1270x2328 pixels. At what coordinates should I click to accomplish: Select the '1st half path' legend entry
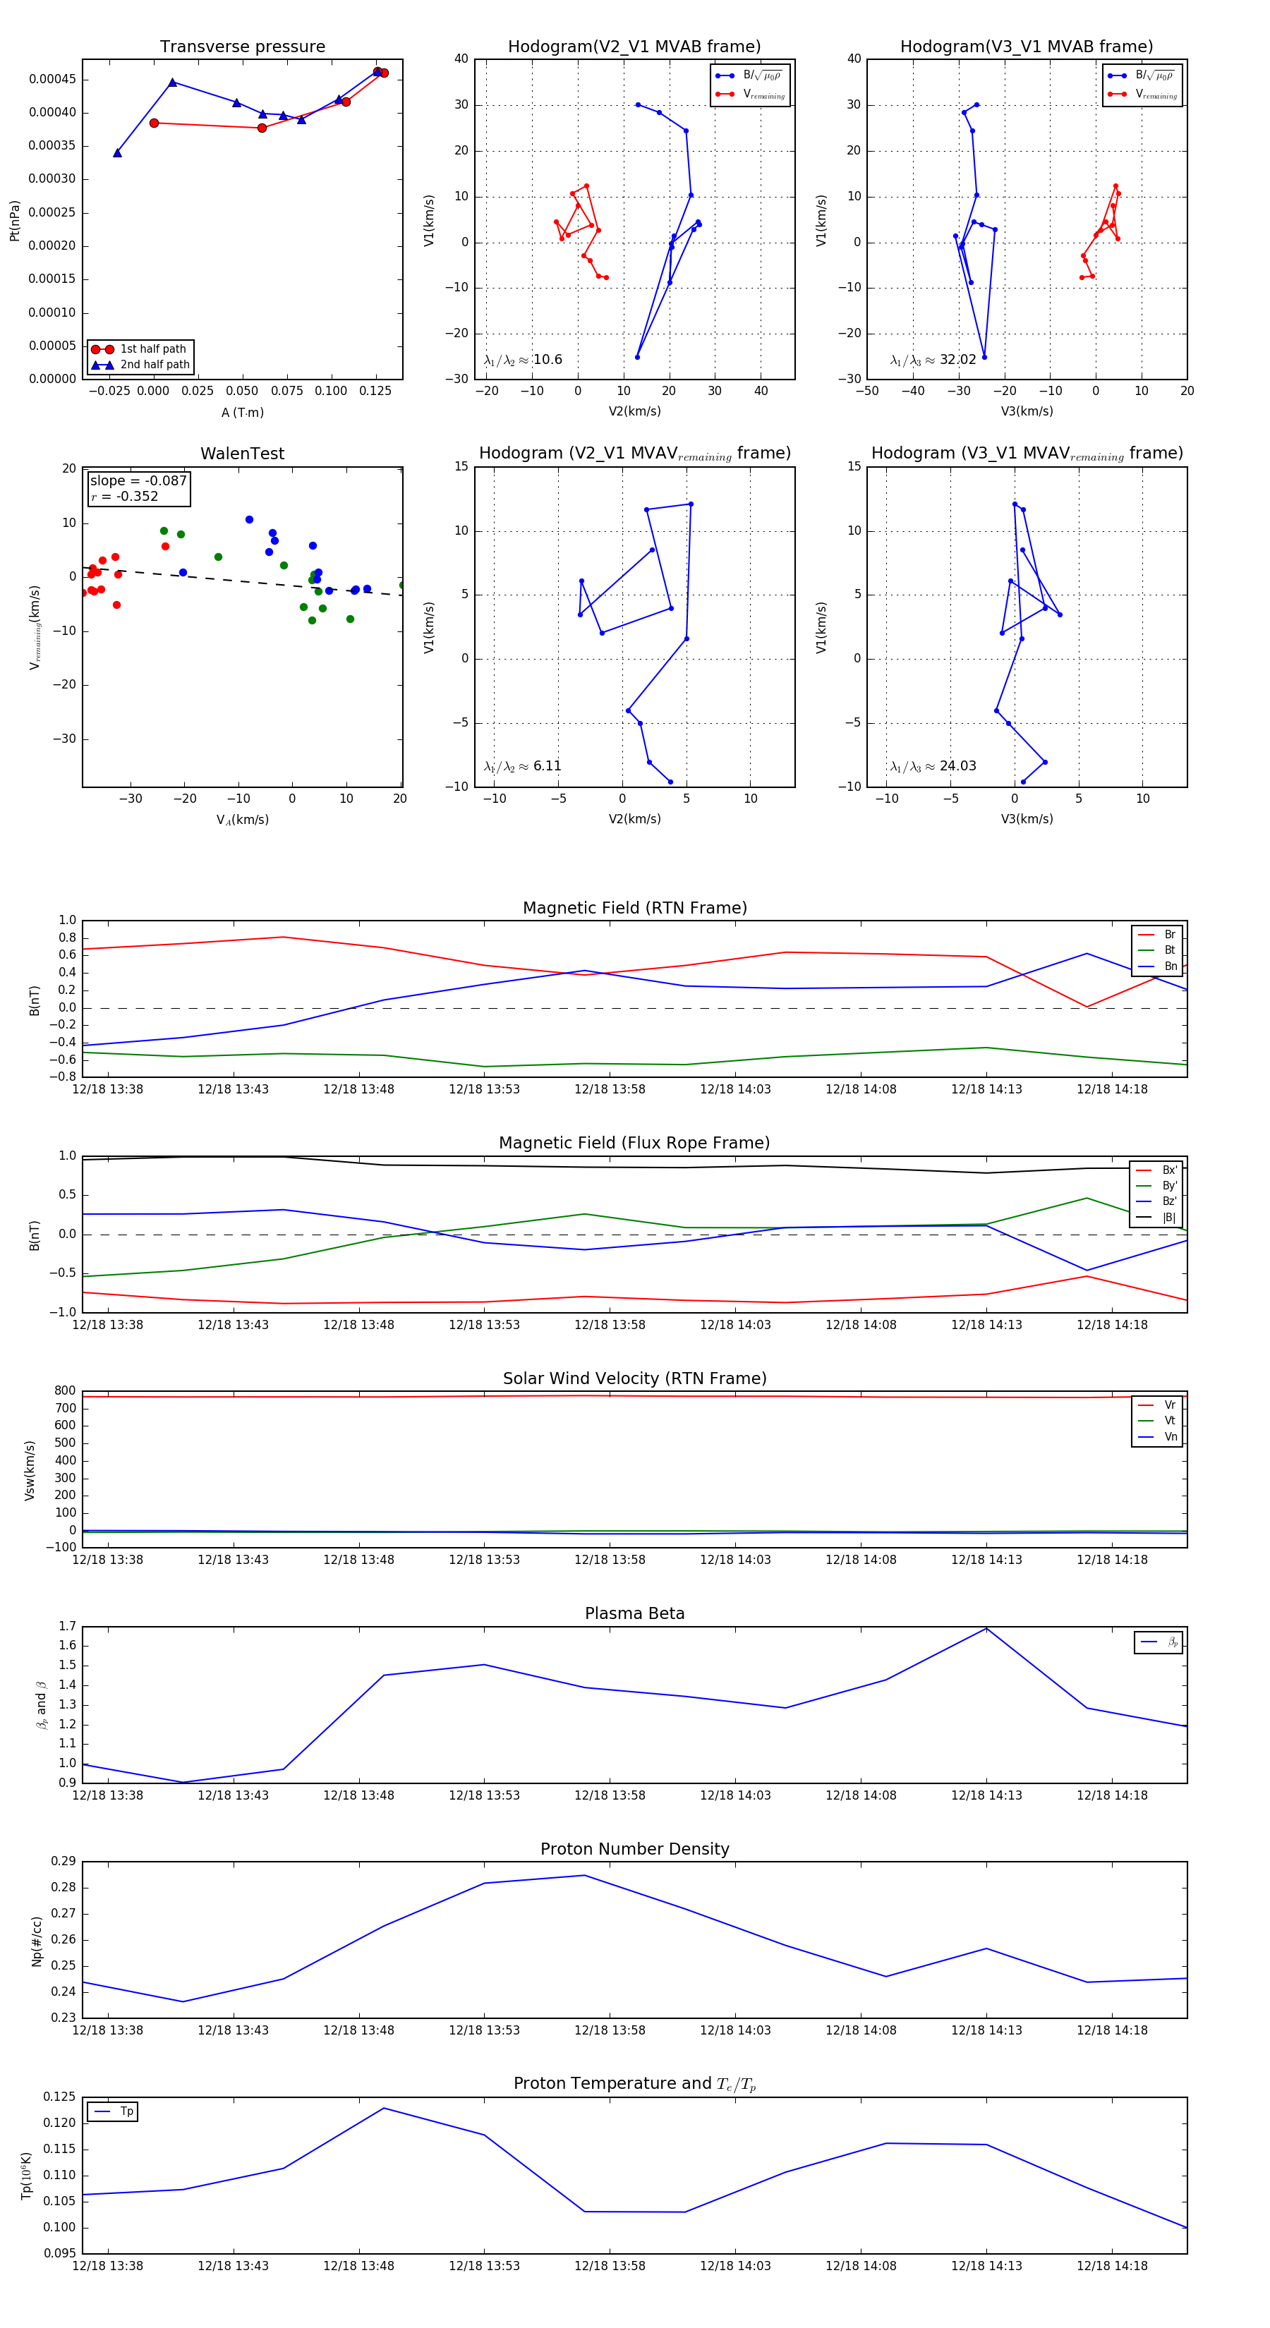141,348
